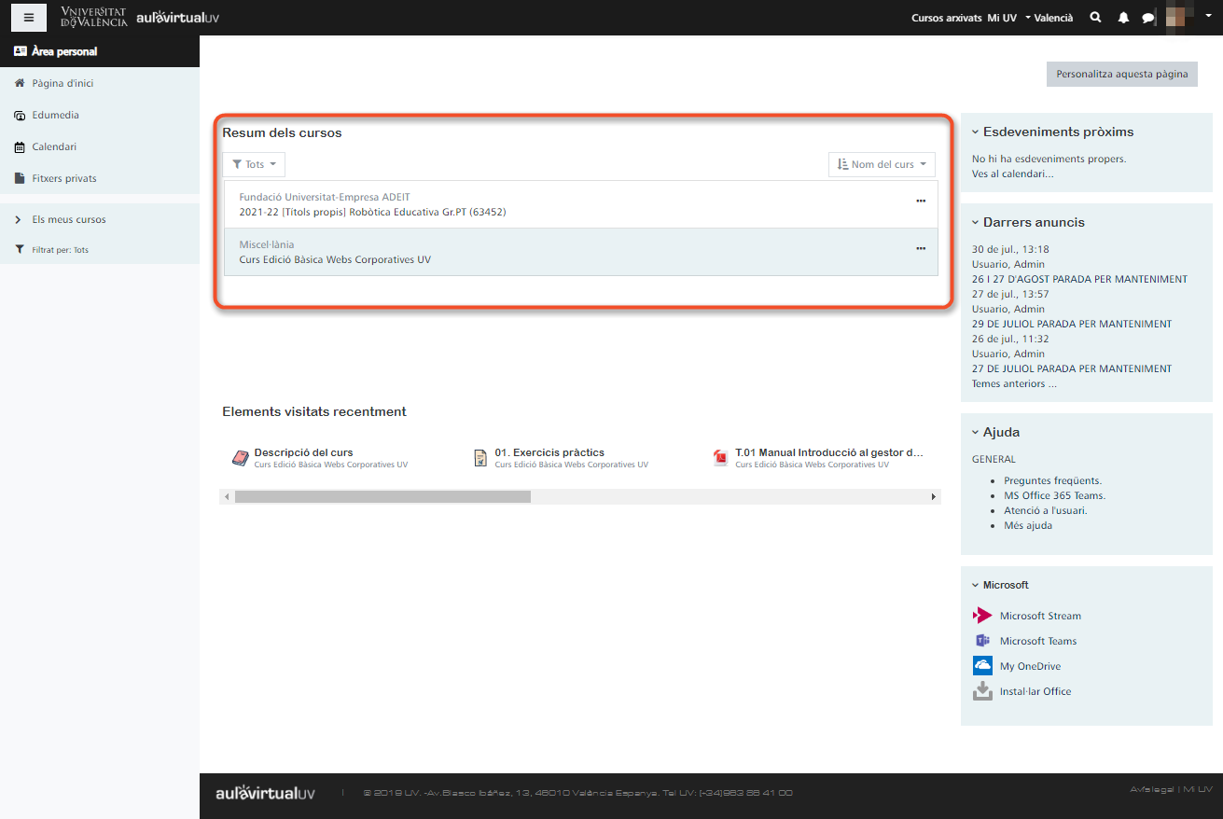
Task: Open the València language dropdown
Action: pyautogui.click(x=1049, y=18)
